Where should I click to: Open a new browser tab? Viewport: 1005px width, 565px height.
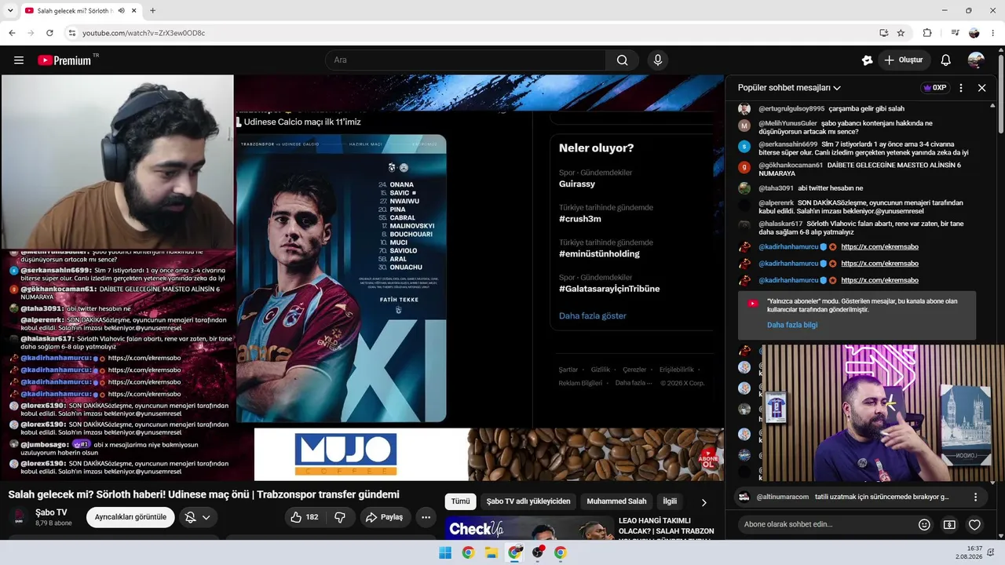(152, 11)
